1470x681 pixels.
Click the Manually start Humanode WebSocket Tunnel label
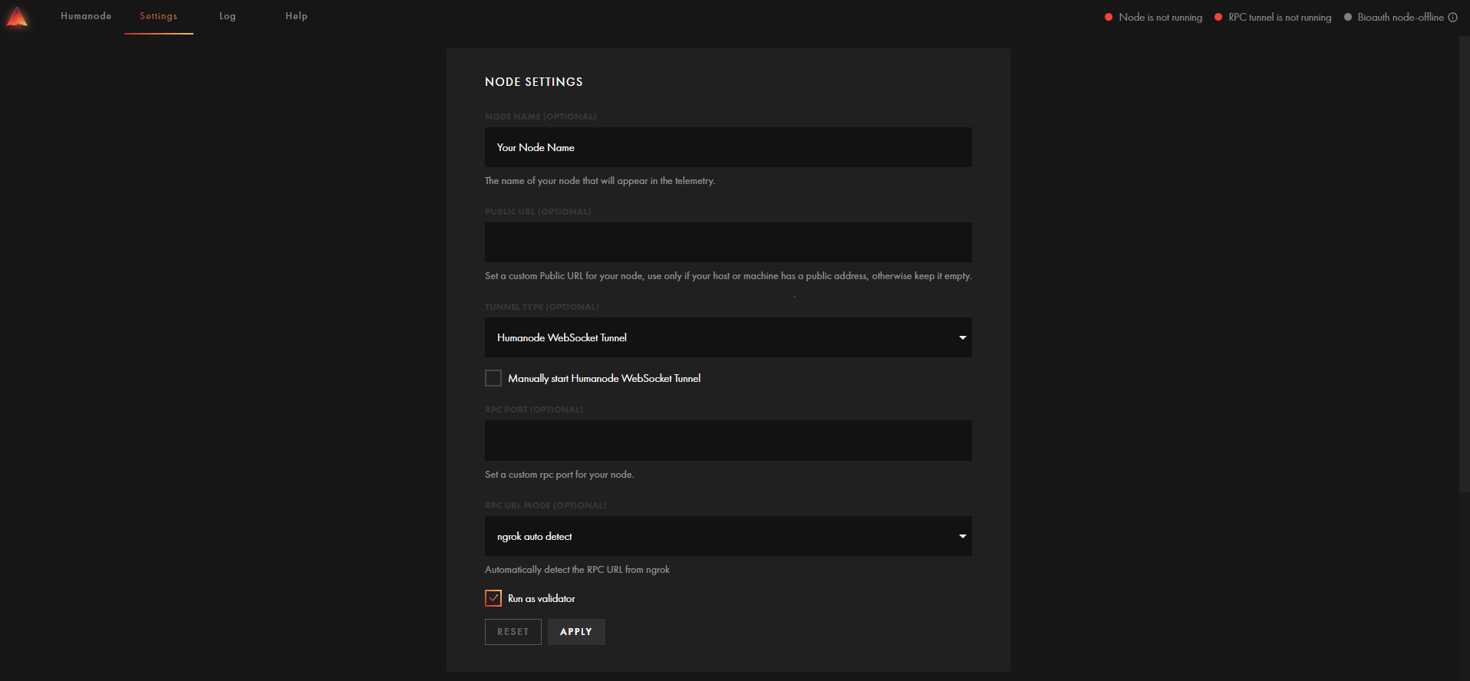click(x=604, y=378)
